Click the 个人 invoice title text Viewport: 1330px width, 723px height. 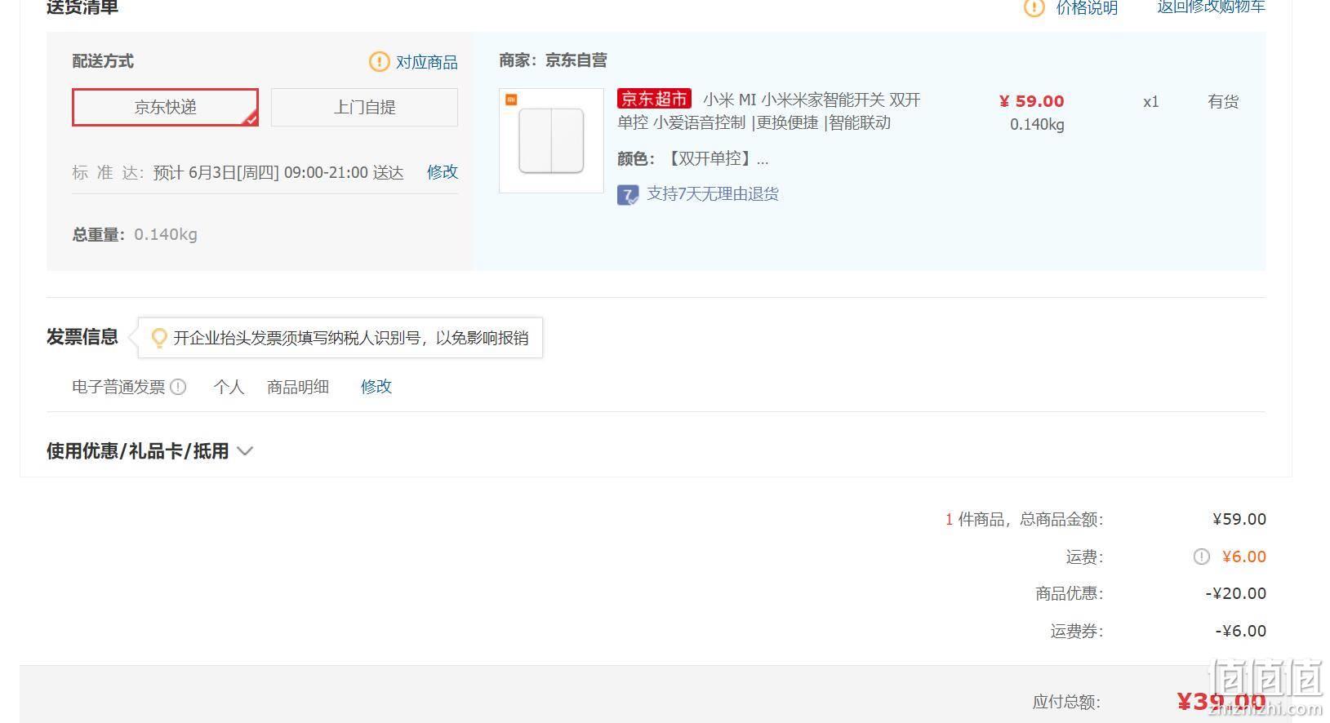coord(229,387)
